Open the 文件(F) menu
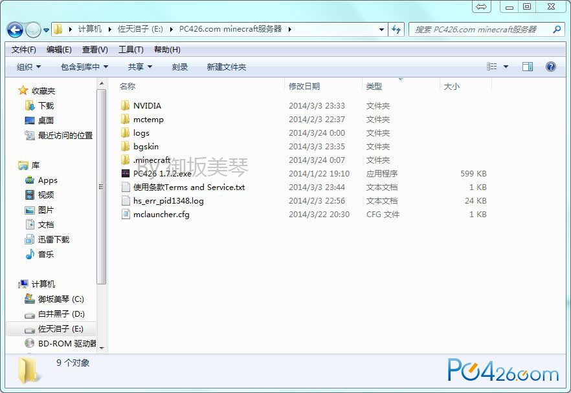The height and width of the screenshot is (393, 571). (x=24, y=49)
